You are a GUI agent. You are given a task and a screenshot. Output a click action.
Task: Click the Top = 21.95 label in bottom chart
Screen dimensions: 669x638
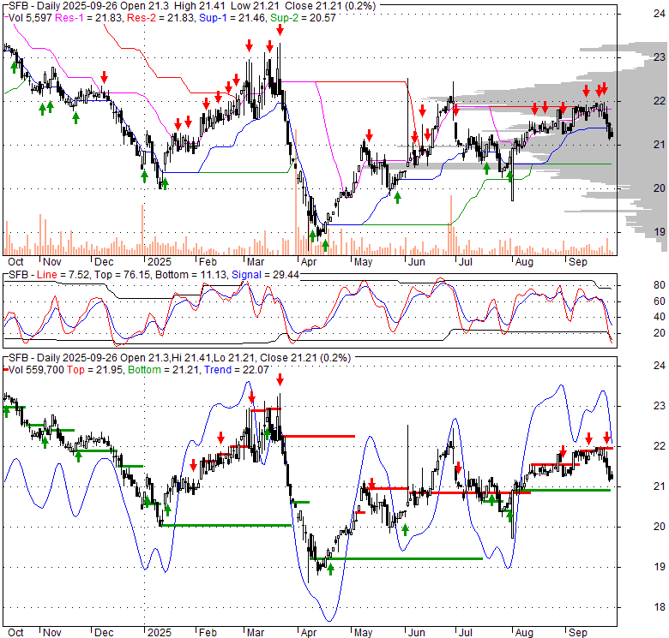(x=94, y=370)
